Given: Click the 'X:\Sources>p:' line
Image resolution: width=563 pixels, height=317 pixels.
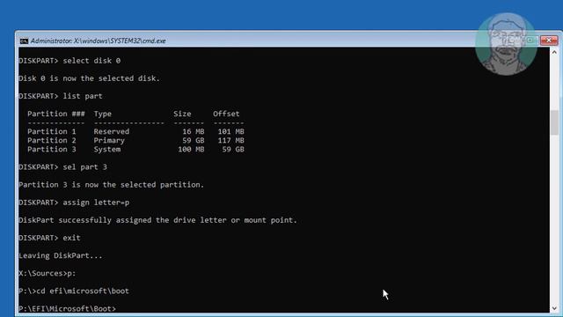Looking at the screenshot, I should (x=48, y=274).
